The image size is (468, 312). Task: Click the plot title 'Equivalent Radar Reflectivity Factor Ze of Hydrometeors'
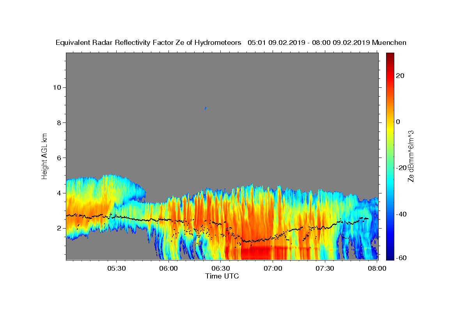148,43
